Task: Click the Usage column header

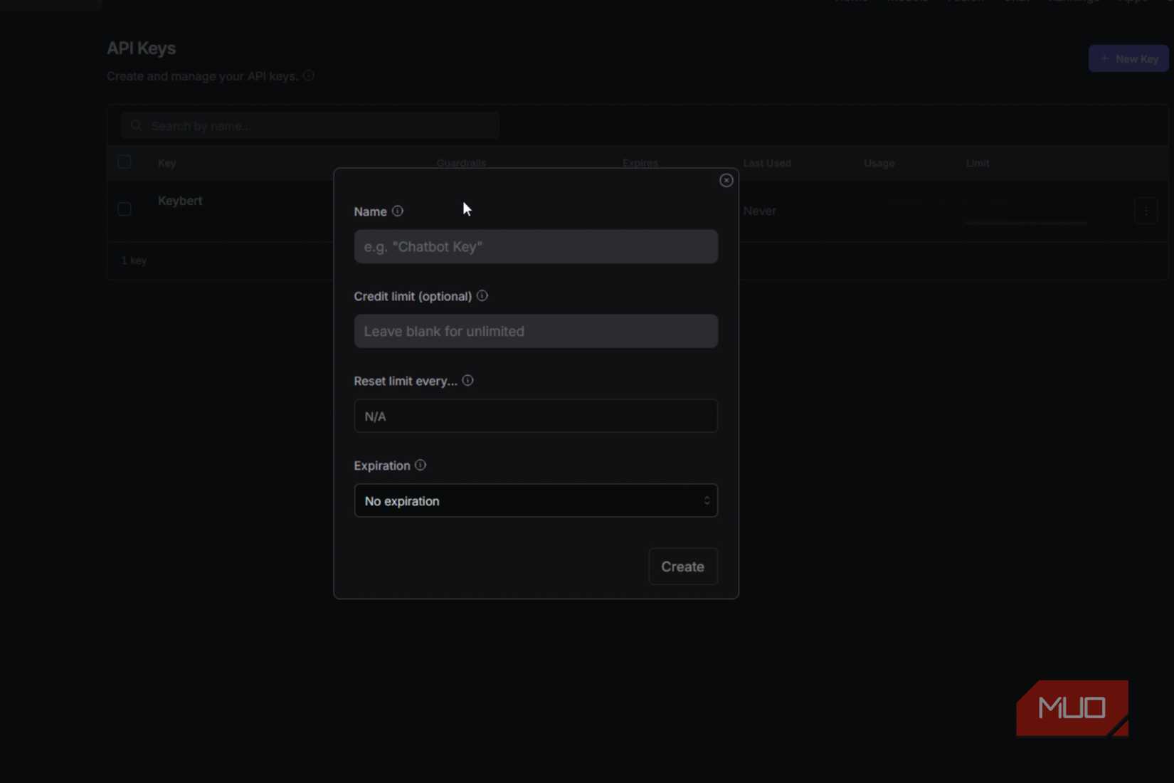Action: click(x=879, y=163)
